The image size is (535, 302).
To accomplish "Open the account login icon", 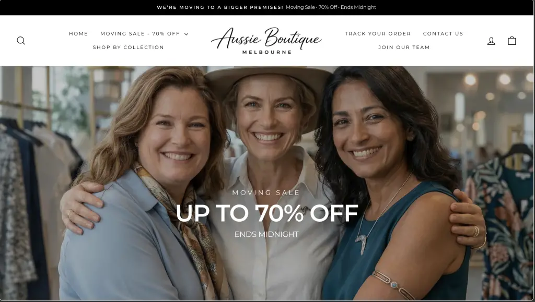I will (491, 41).
